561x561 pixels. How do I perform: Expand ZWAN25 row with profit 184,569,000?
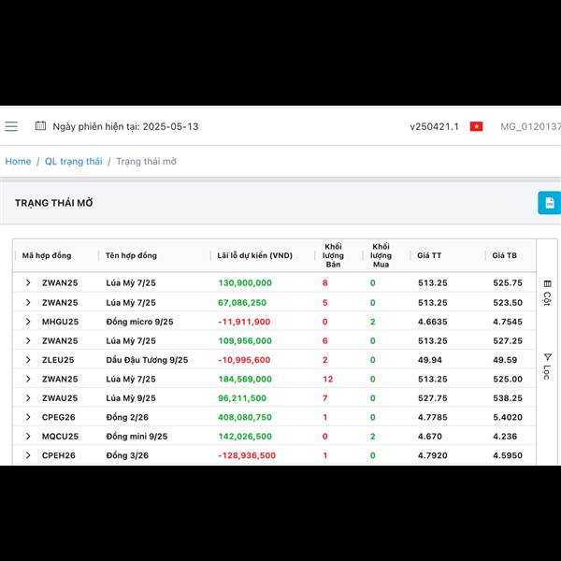[28, 379]
